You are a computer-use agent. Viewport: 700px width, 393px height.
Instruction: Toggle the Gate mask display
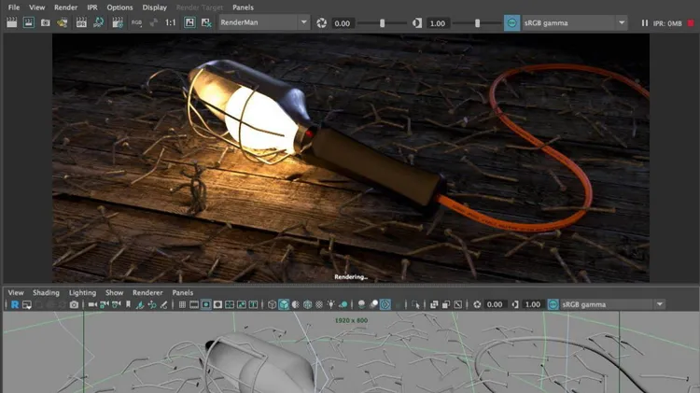(217, 304)
